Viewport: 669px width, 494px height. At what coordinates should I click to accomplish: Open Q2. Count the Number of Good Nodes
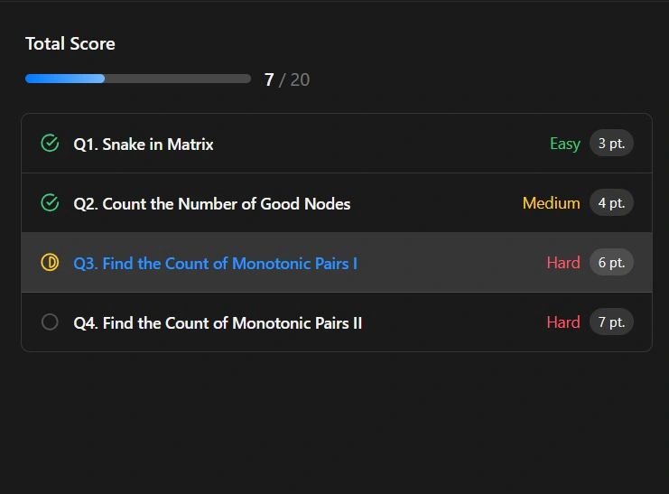212,204
